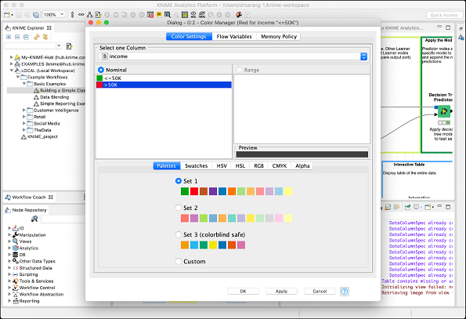This screenshot has height=319, width=466.
Task: Expand the Workflow Control node category
Action: 9,288
